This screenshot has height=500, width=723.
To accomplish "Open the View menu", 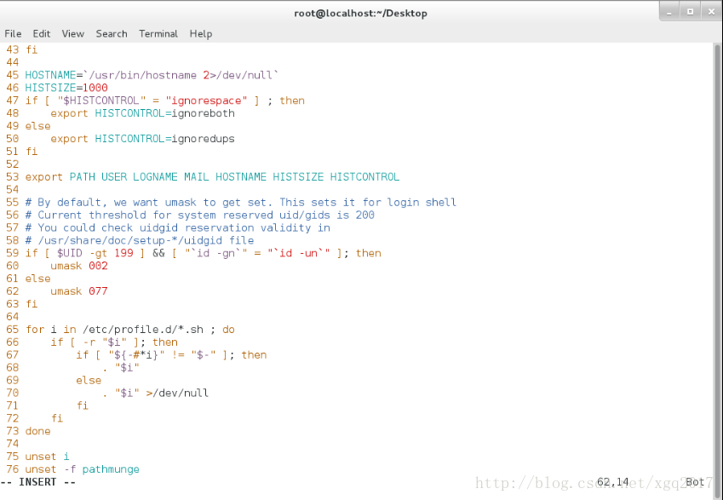I will pos(73,34).
